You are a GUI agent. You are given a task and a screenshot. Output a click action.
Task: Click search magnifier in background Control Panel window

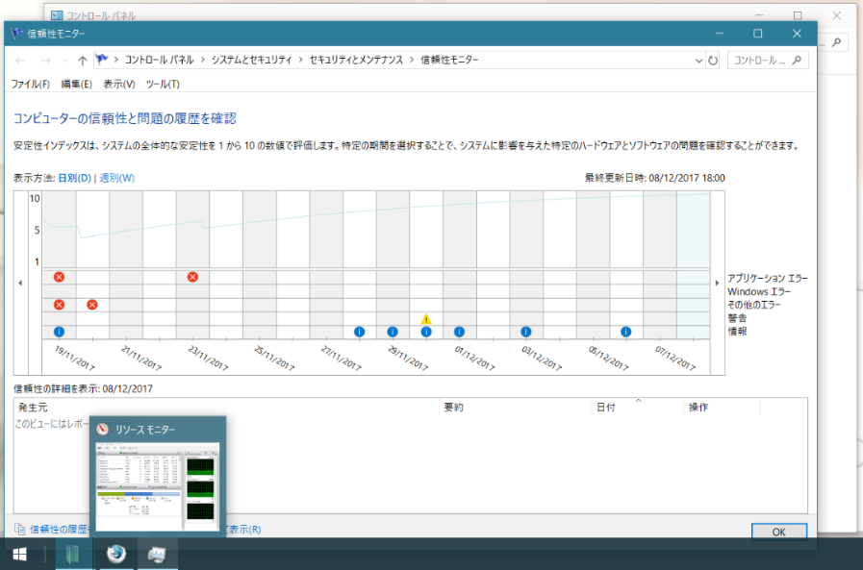pos(837,41)
